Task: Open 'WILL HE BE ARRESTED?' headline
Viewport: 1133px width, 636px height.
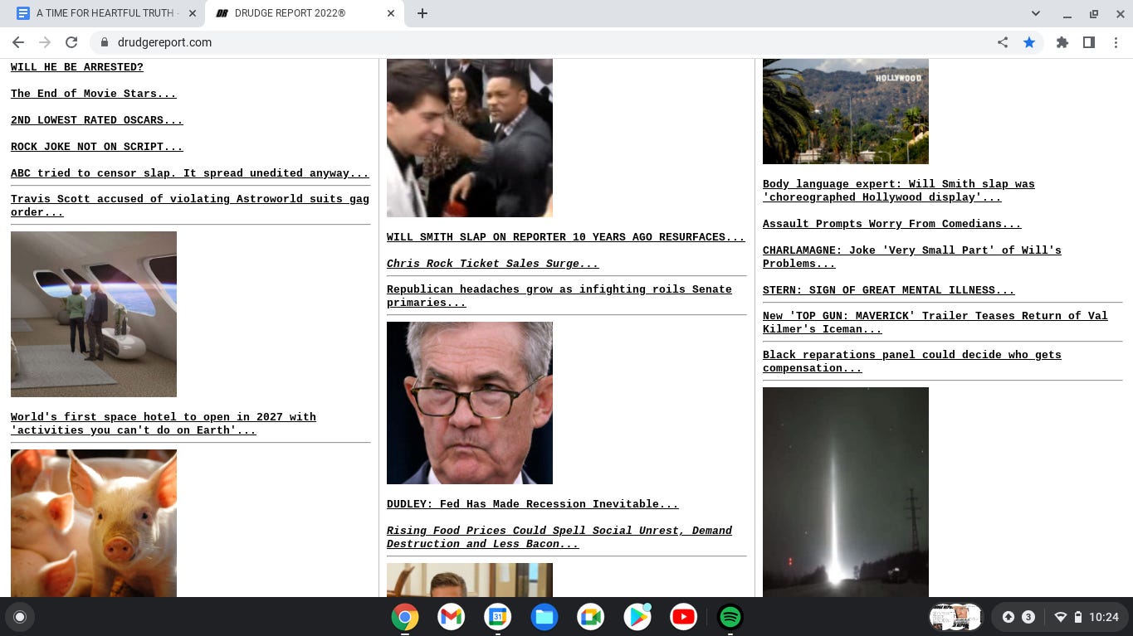Action: (x=77, y=67)
